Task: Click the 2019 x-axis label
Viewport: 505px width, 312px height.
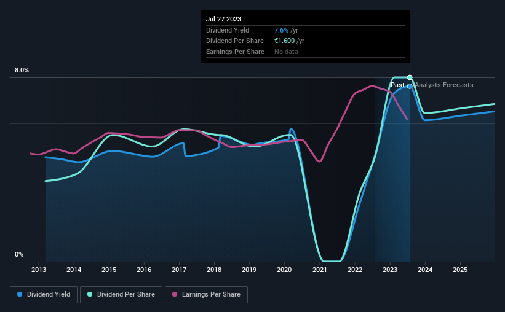Action: 249,270
